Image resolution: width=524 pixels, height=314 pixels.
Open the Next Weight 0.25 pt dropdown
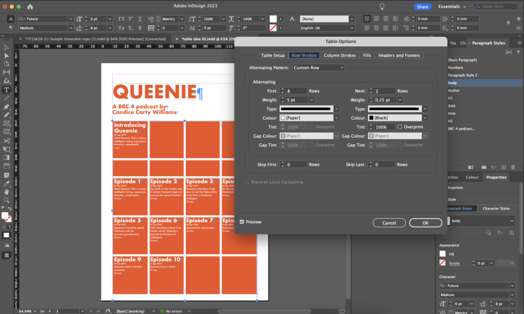(400, 100)
